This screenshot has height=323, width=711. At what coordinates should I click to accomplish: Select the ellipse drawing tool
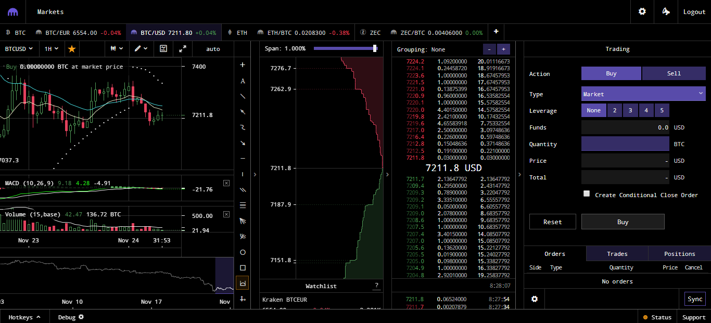tap(243, 252)
